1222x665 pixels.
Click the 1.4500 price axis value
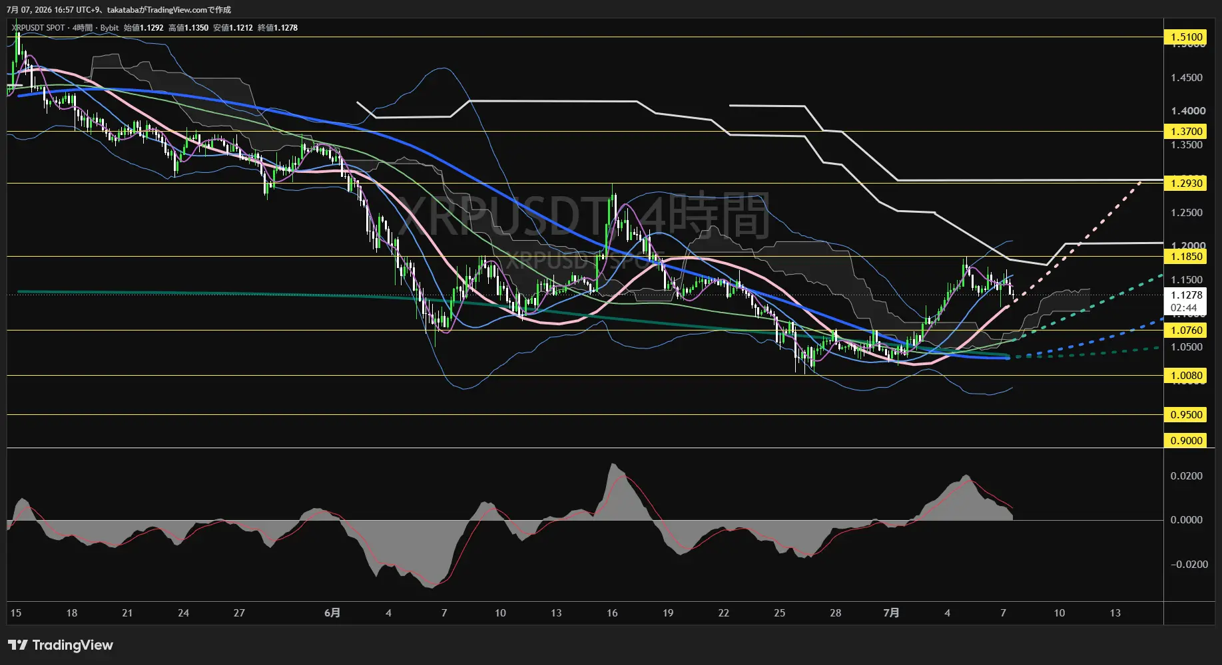tap(1187, 78)
